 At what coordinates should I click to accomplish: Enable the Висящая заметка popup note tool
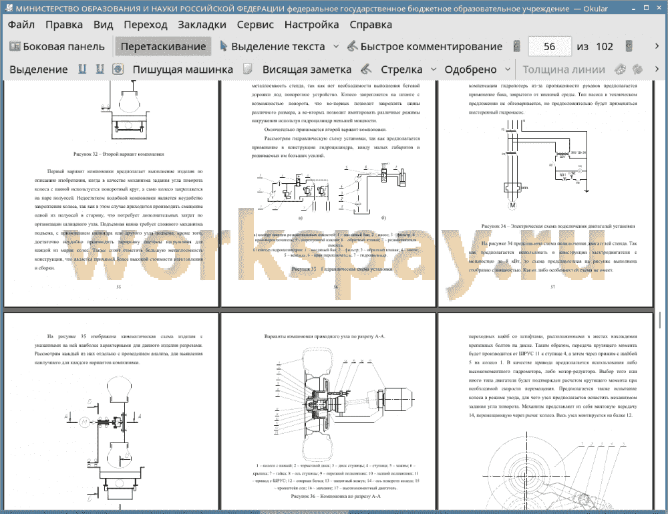pos(307,70)
